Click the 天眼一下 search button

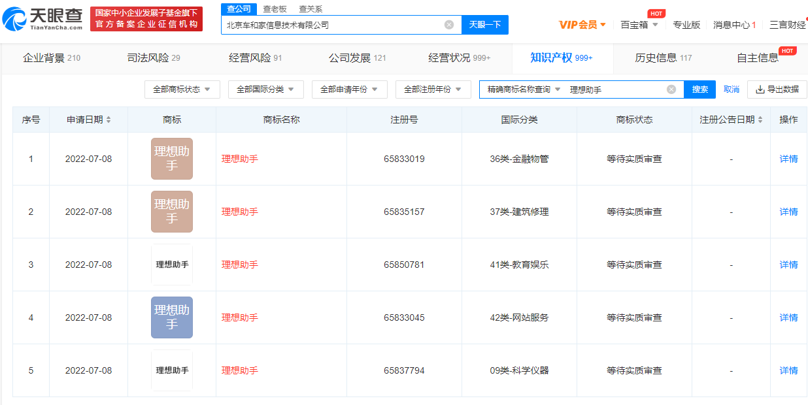coord(485,25)
